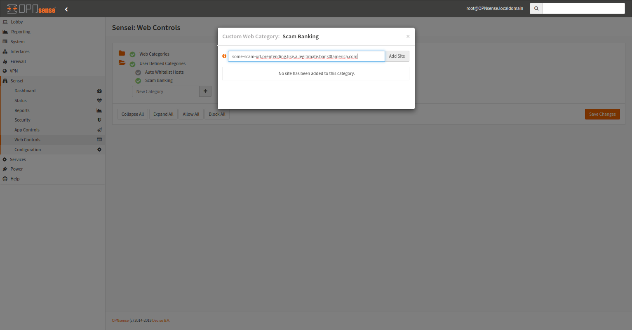The image size is (632, 330).
Task: Click the App Controls paper-plane icon
Action: (99, 129)
